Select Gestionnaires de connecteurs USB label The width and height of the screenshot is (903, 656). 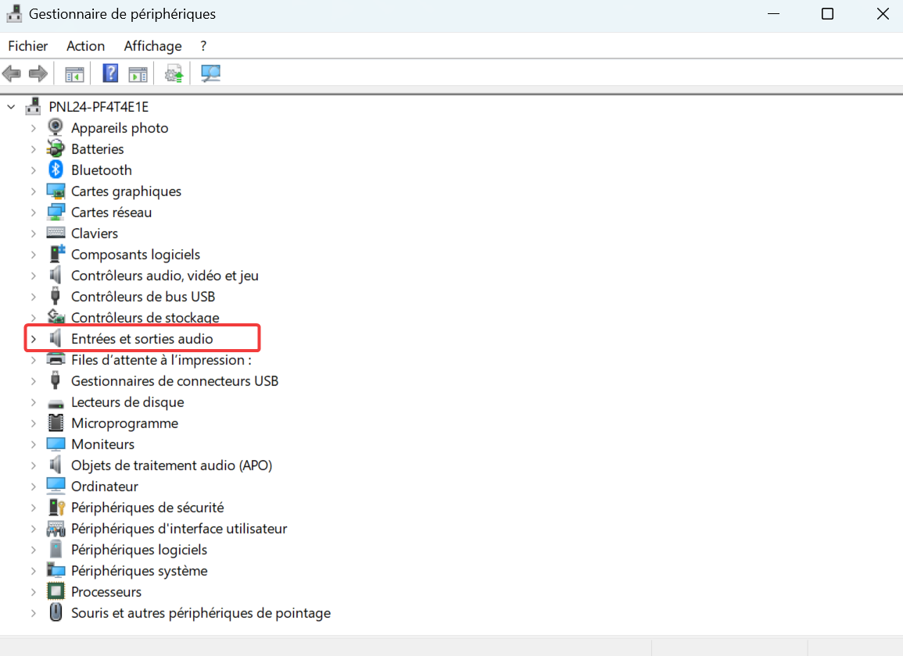tap(174, 381)
